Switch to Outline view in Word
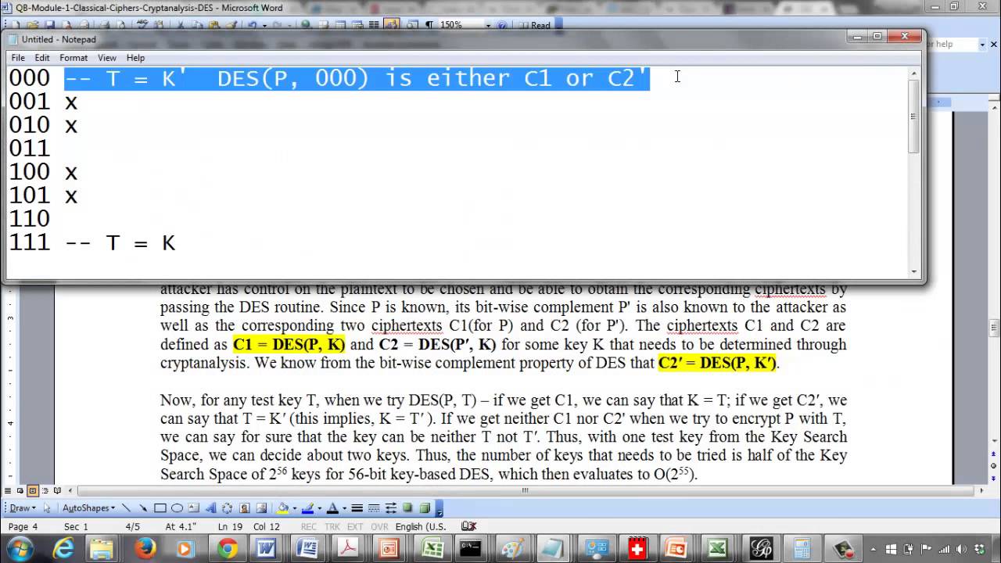Viewport: 1001px width, 563px height. (x=44, y=491)
